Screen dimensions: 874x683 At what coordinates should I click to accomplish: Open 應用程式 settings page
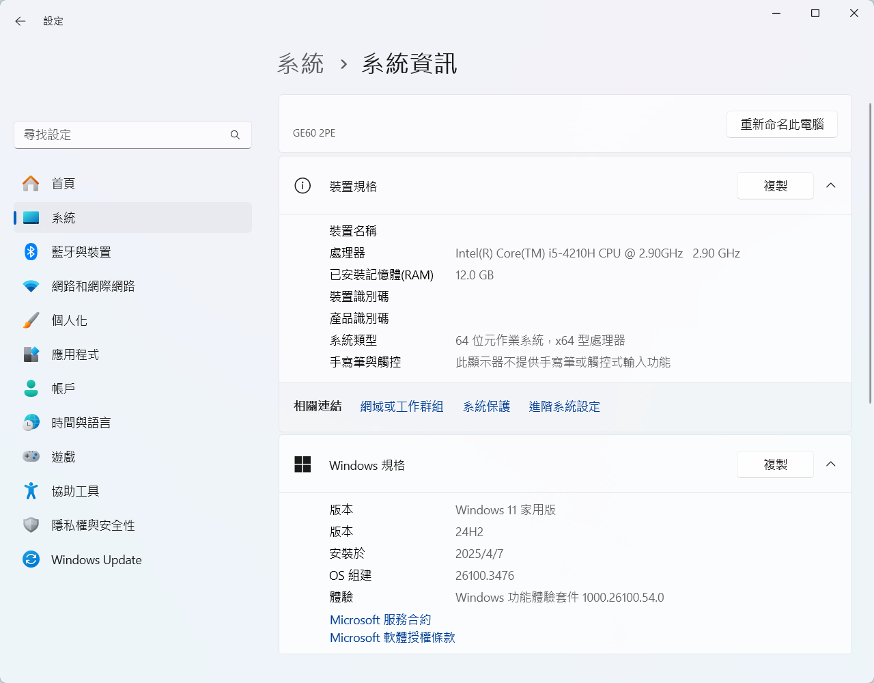[x=132, y=354]
